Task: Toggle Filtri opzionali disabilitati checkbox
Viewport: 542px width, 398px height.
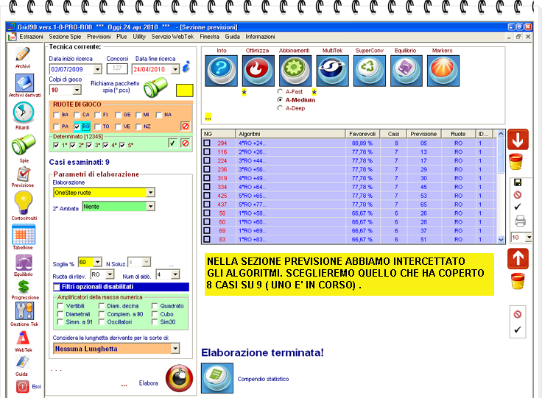Action: click(57, 287)
